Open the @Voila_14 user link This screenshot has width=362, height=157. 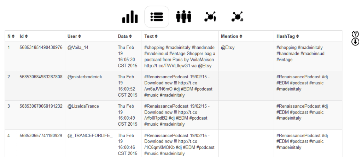78,48
